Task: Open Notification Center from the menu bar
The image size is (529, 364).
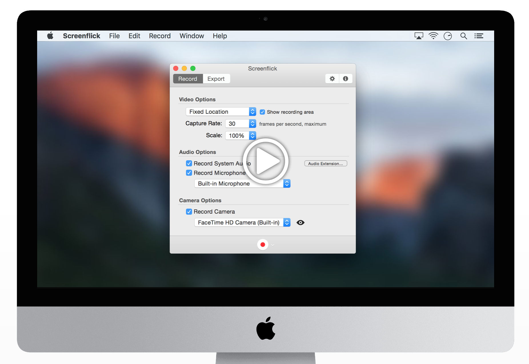Action: (479, 36)
